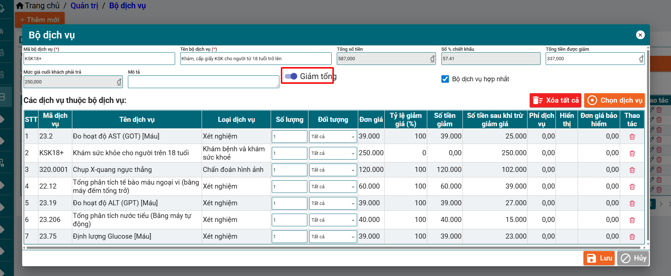Click the Tổng tiền được giảm field
This screenshot has height=276, width=671.
coord(595,59)
